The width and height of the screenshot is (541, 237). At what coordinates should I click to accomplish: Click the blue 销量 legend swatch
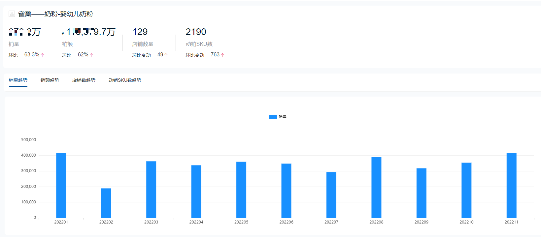[x=273, y=117]
